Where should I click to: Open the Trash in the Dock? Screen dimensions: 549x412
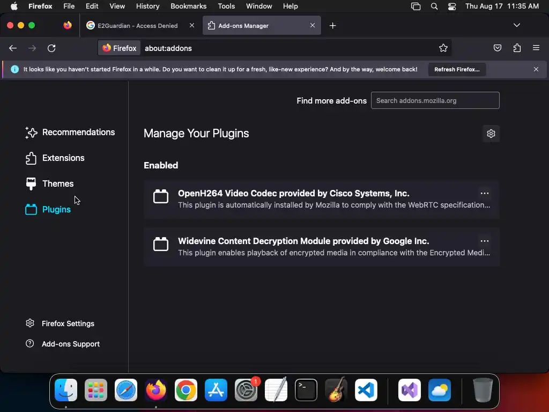(x=483, y=390)
